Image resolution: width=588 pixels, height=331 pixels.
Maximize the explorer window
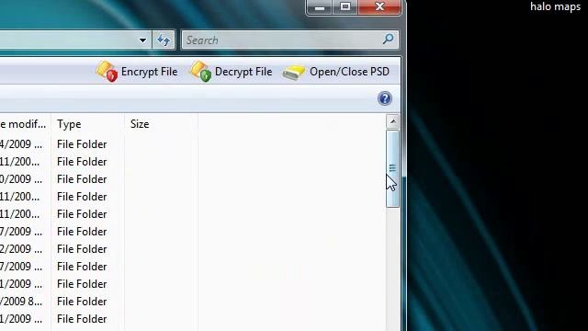[x=345, y=6]
